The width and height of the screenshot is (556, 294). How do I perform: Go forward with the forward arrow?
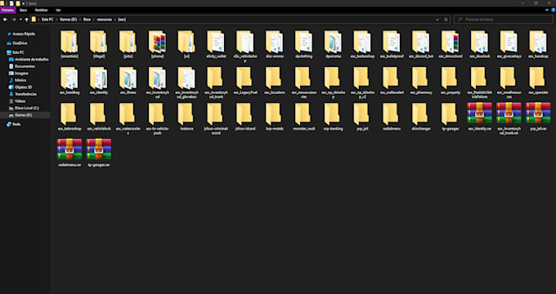[x=13, y=20]
